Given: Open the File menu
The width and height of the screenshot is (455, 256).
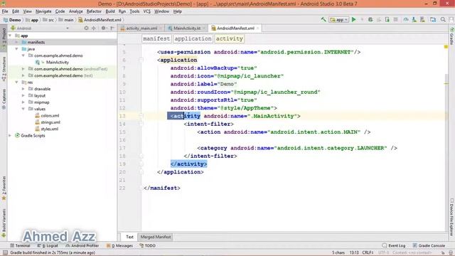Looking at the screenshot, I should tap(5, 11).
